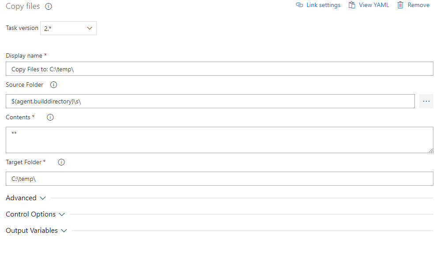
Task: Show the Source Folder info tooltip icon
Action: pos(54,84)
